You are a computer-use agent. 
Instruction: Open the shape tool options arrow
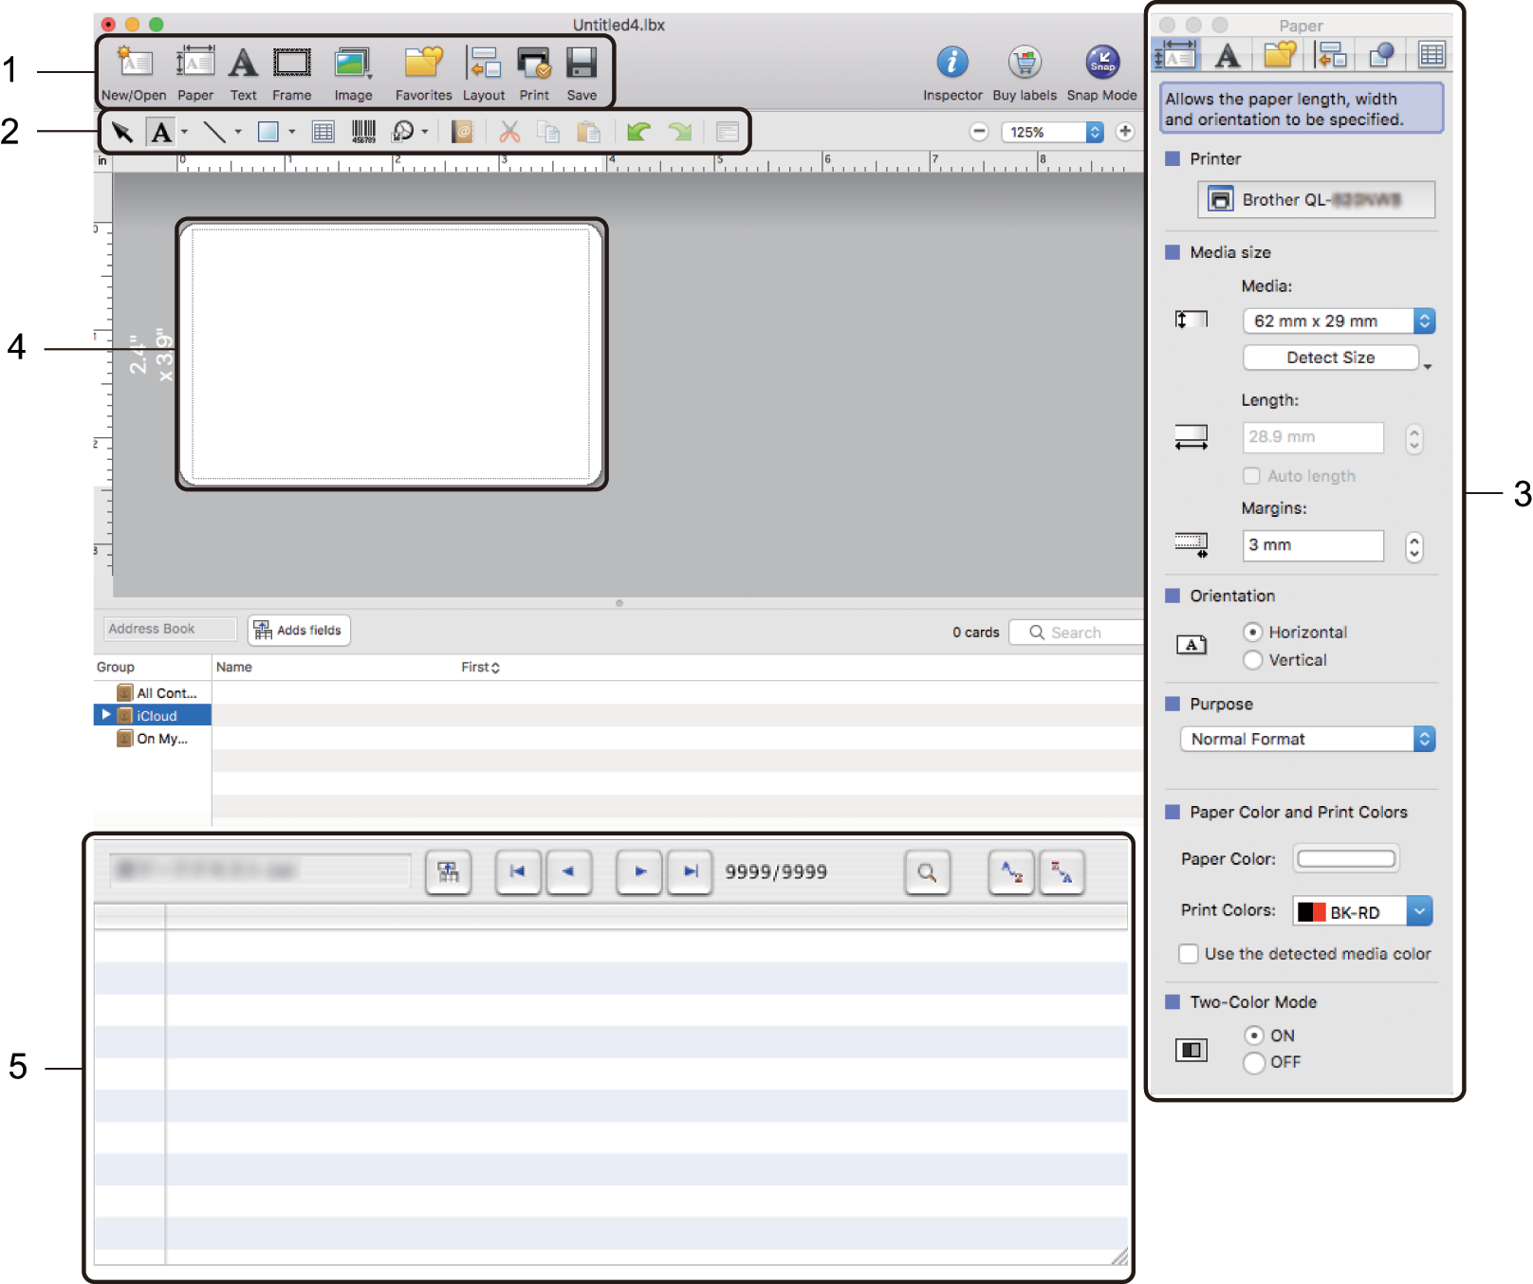(292, 132)
